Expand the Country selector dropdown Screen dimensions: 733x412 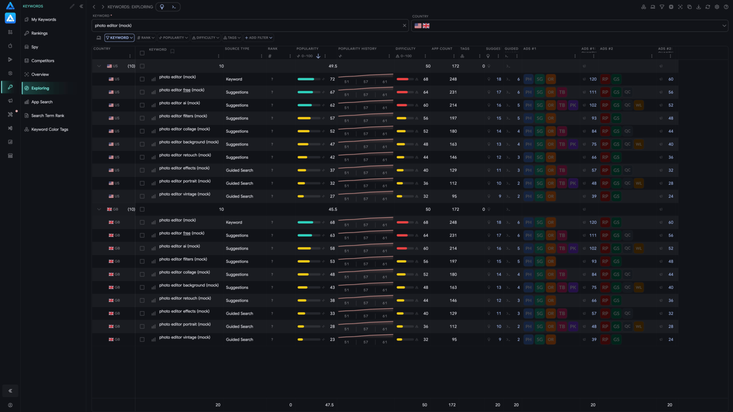724,25
